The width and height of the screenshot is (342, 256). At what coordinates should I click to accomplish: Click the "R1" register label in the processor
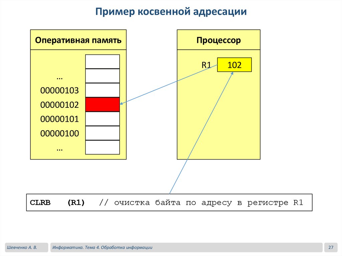[x=206, y=65]
